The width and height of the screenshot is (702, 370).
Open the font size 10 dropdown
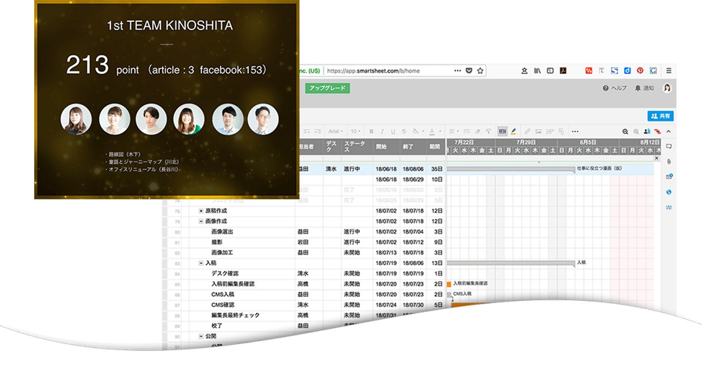point(355,131)
